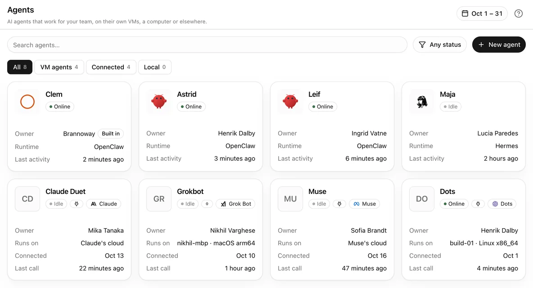Viewport: 533px width, 288px height.
Task: Click owner name Ingrid Vatne
Action: (369, 133)
